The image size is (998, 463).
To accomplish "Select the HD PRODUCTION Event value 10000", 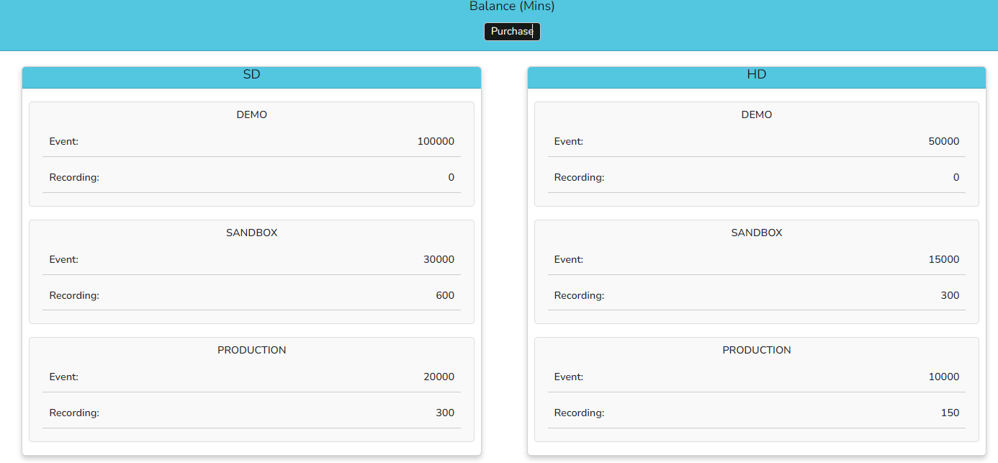I will [944, 377].
